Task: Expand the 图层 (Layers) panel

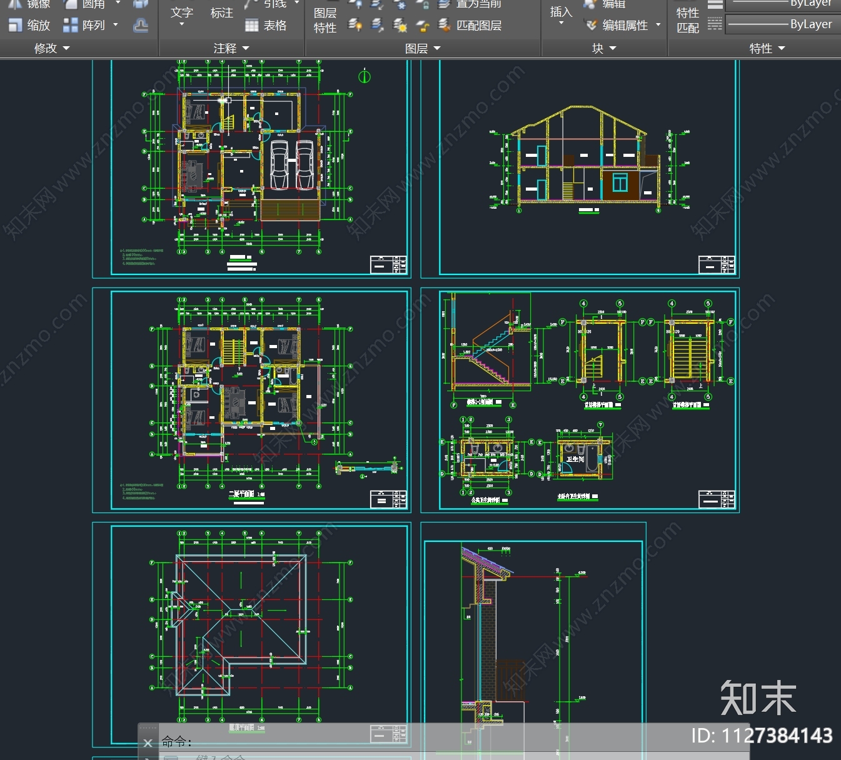Action: [423, 48]
